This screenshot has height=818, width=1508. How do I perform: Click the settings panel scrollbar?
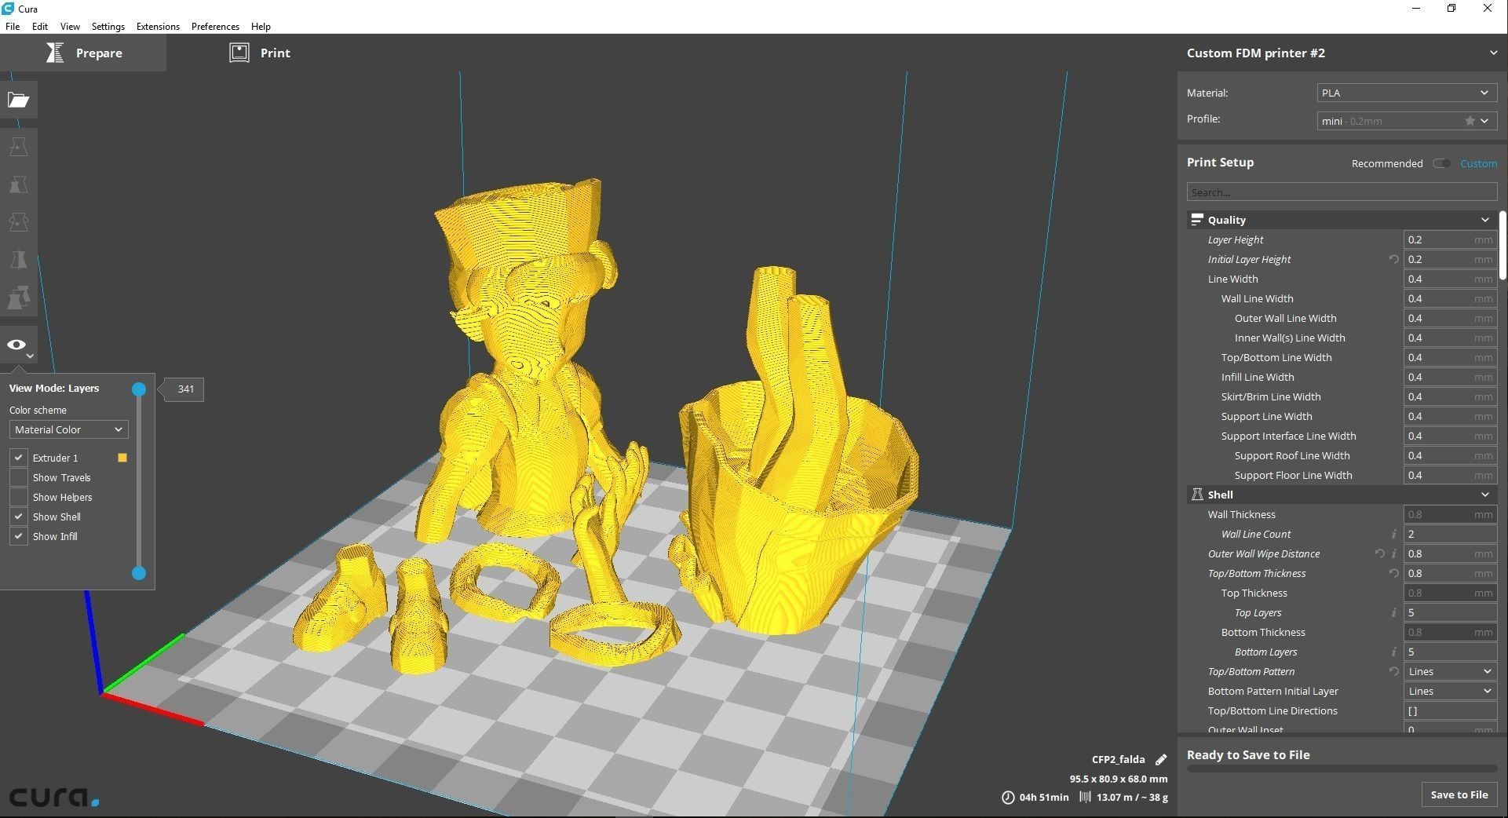[x=1503, y=244]
